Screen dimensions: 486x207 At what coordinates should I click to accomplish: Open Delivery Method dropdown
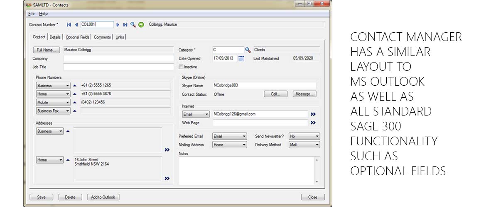coord(304,144)
